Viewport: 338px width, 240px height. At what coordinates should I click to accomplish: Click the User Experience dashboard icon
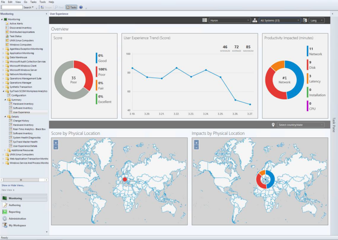point(11,112)
